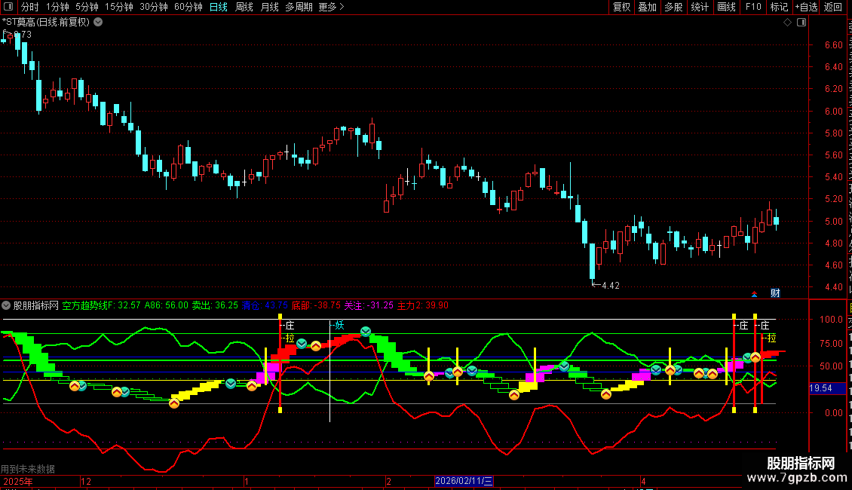This screenshot has height=490, width=852.
Task: Click the red double-arrow marker near 财
Action: 754,295
